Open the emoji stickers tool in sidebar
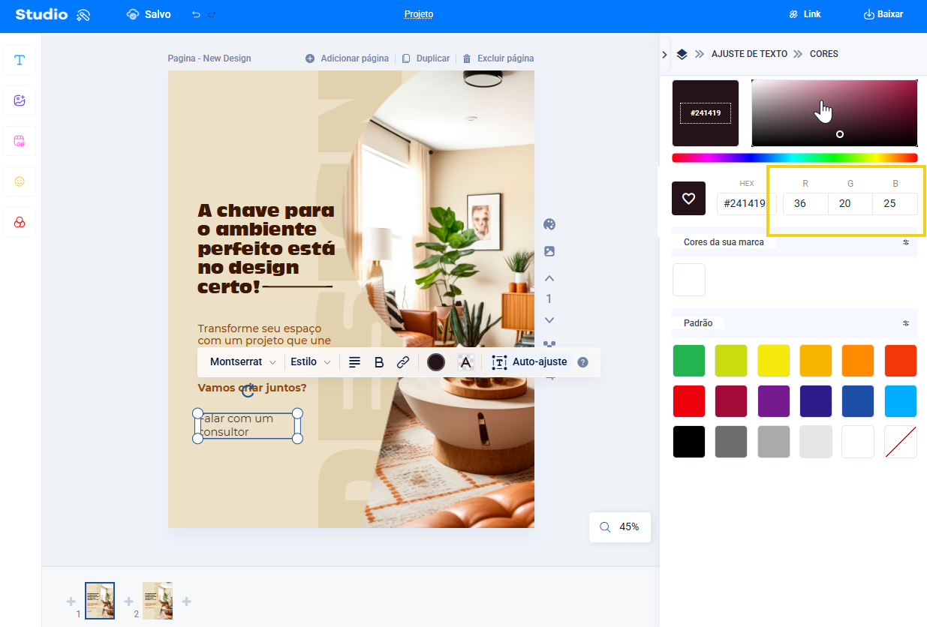927x627 pixels. coord(20,181)
